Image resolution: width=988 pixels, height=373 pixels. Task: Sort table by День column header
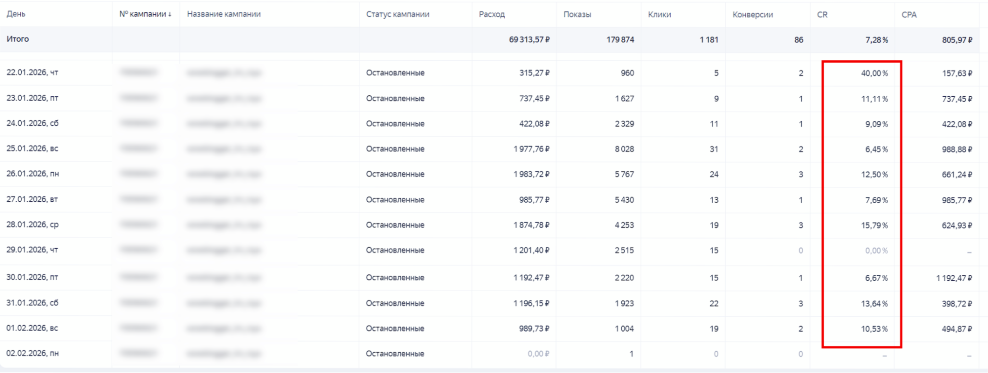coord(16,14)
